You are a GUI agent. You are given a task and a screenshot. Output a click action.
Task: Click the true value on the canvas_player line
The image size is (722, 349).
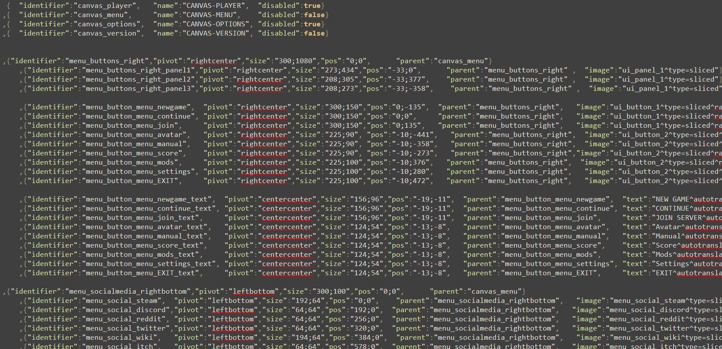[312, 6]
